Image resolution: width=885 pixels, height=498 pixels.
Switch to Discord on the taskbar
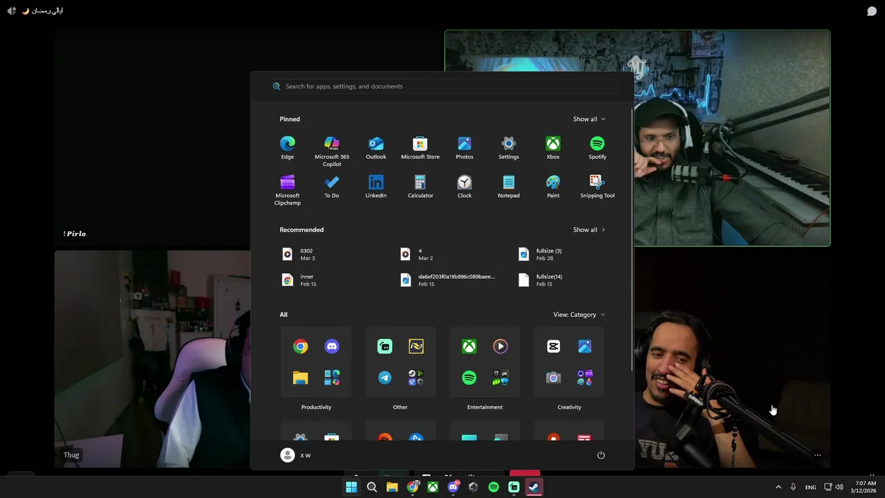pyautogui.click(x=453, y=487)
